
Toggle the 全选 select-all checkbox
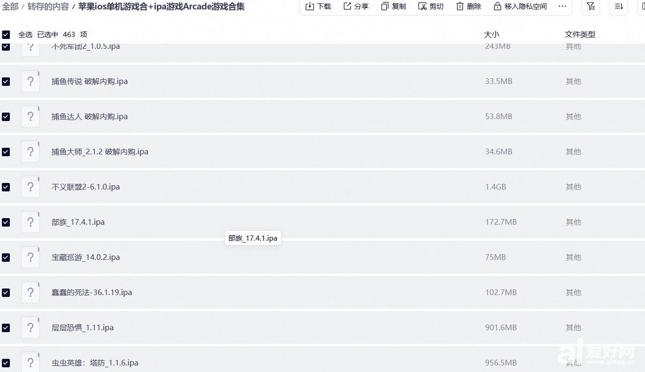6,34
